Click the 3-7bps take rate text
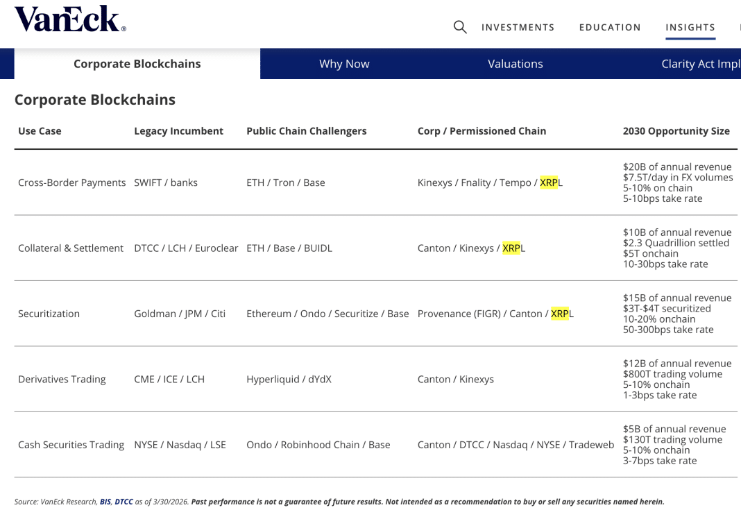Viewport: 741px width, 510px height. point(660,460)
